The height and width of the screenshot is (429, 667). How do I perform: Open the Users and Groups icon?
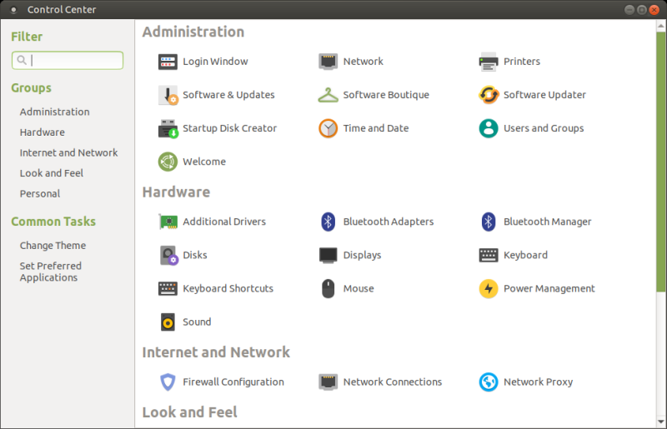[x=489, y=128]
